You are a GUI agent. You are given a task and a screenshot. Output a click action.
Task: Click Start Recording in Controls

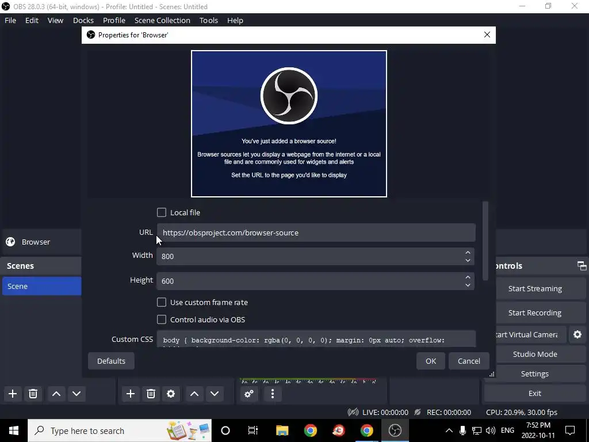pyautogui.click(x=540, y=313)
